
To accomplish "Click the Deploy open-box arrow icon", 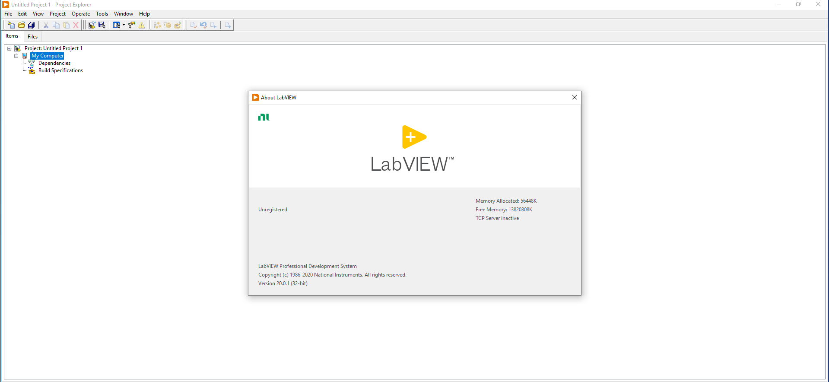I will click(178, 25).
